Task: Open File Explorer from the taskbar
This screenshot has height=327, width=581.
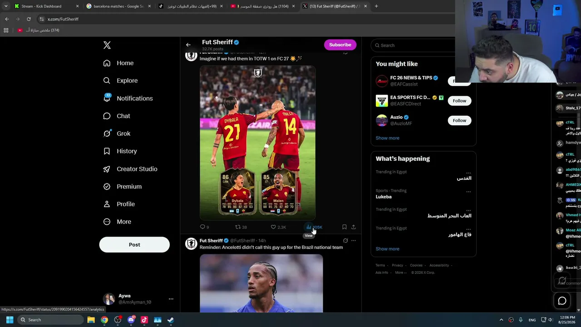Action: tap(91, 320)
